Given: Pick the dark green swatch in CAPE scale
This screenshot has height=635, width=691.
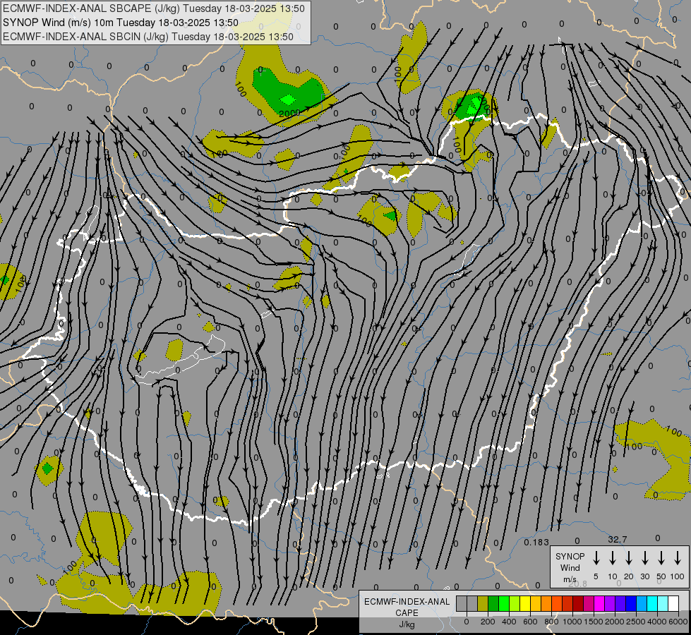Looking at the screenshot, I should click(x=493, y=604).
